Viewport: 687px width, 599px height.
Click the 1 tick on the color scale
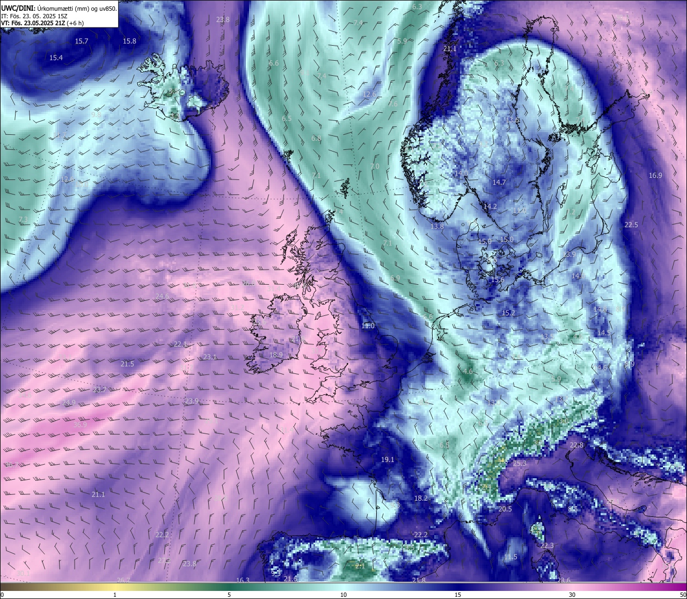[115, 595]
